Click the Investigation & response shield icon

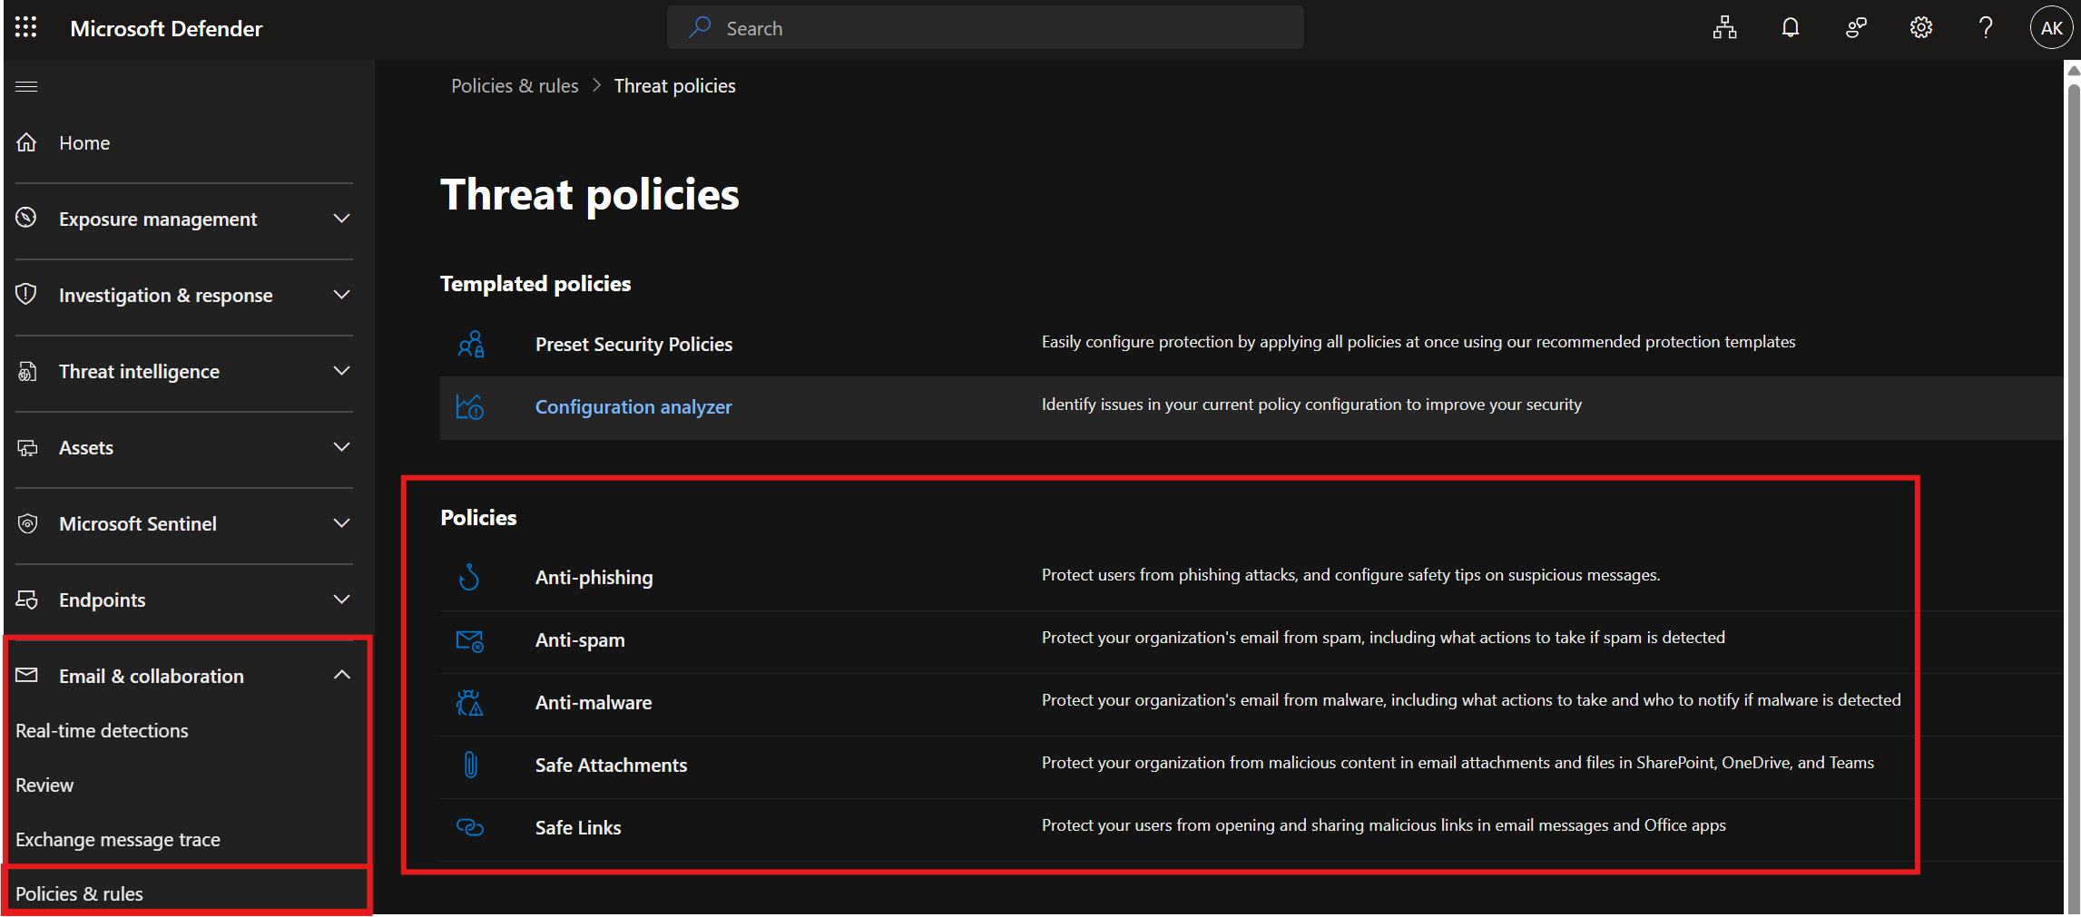[27, 294]
